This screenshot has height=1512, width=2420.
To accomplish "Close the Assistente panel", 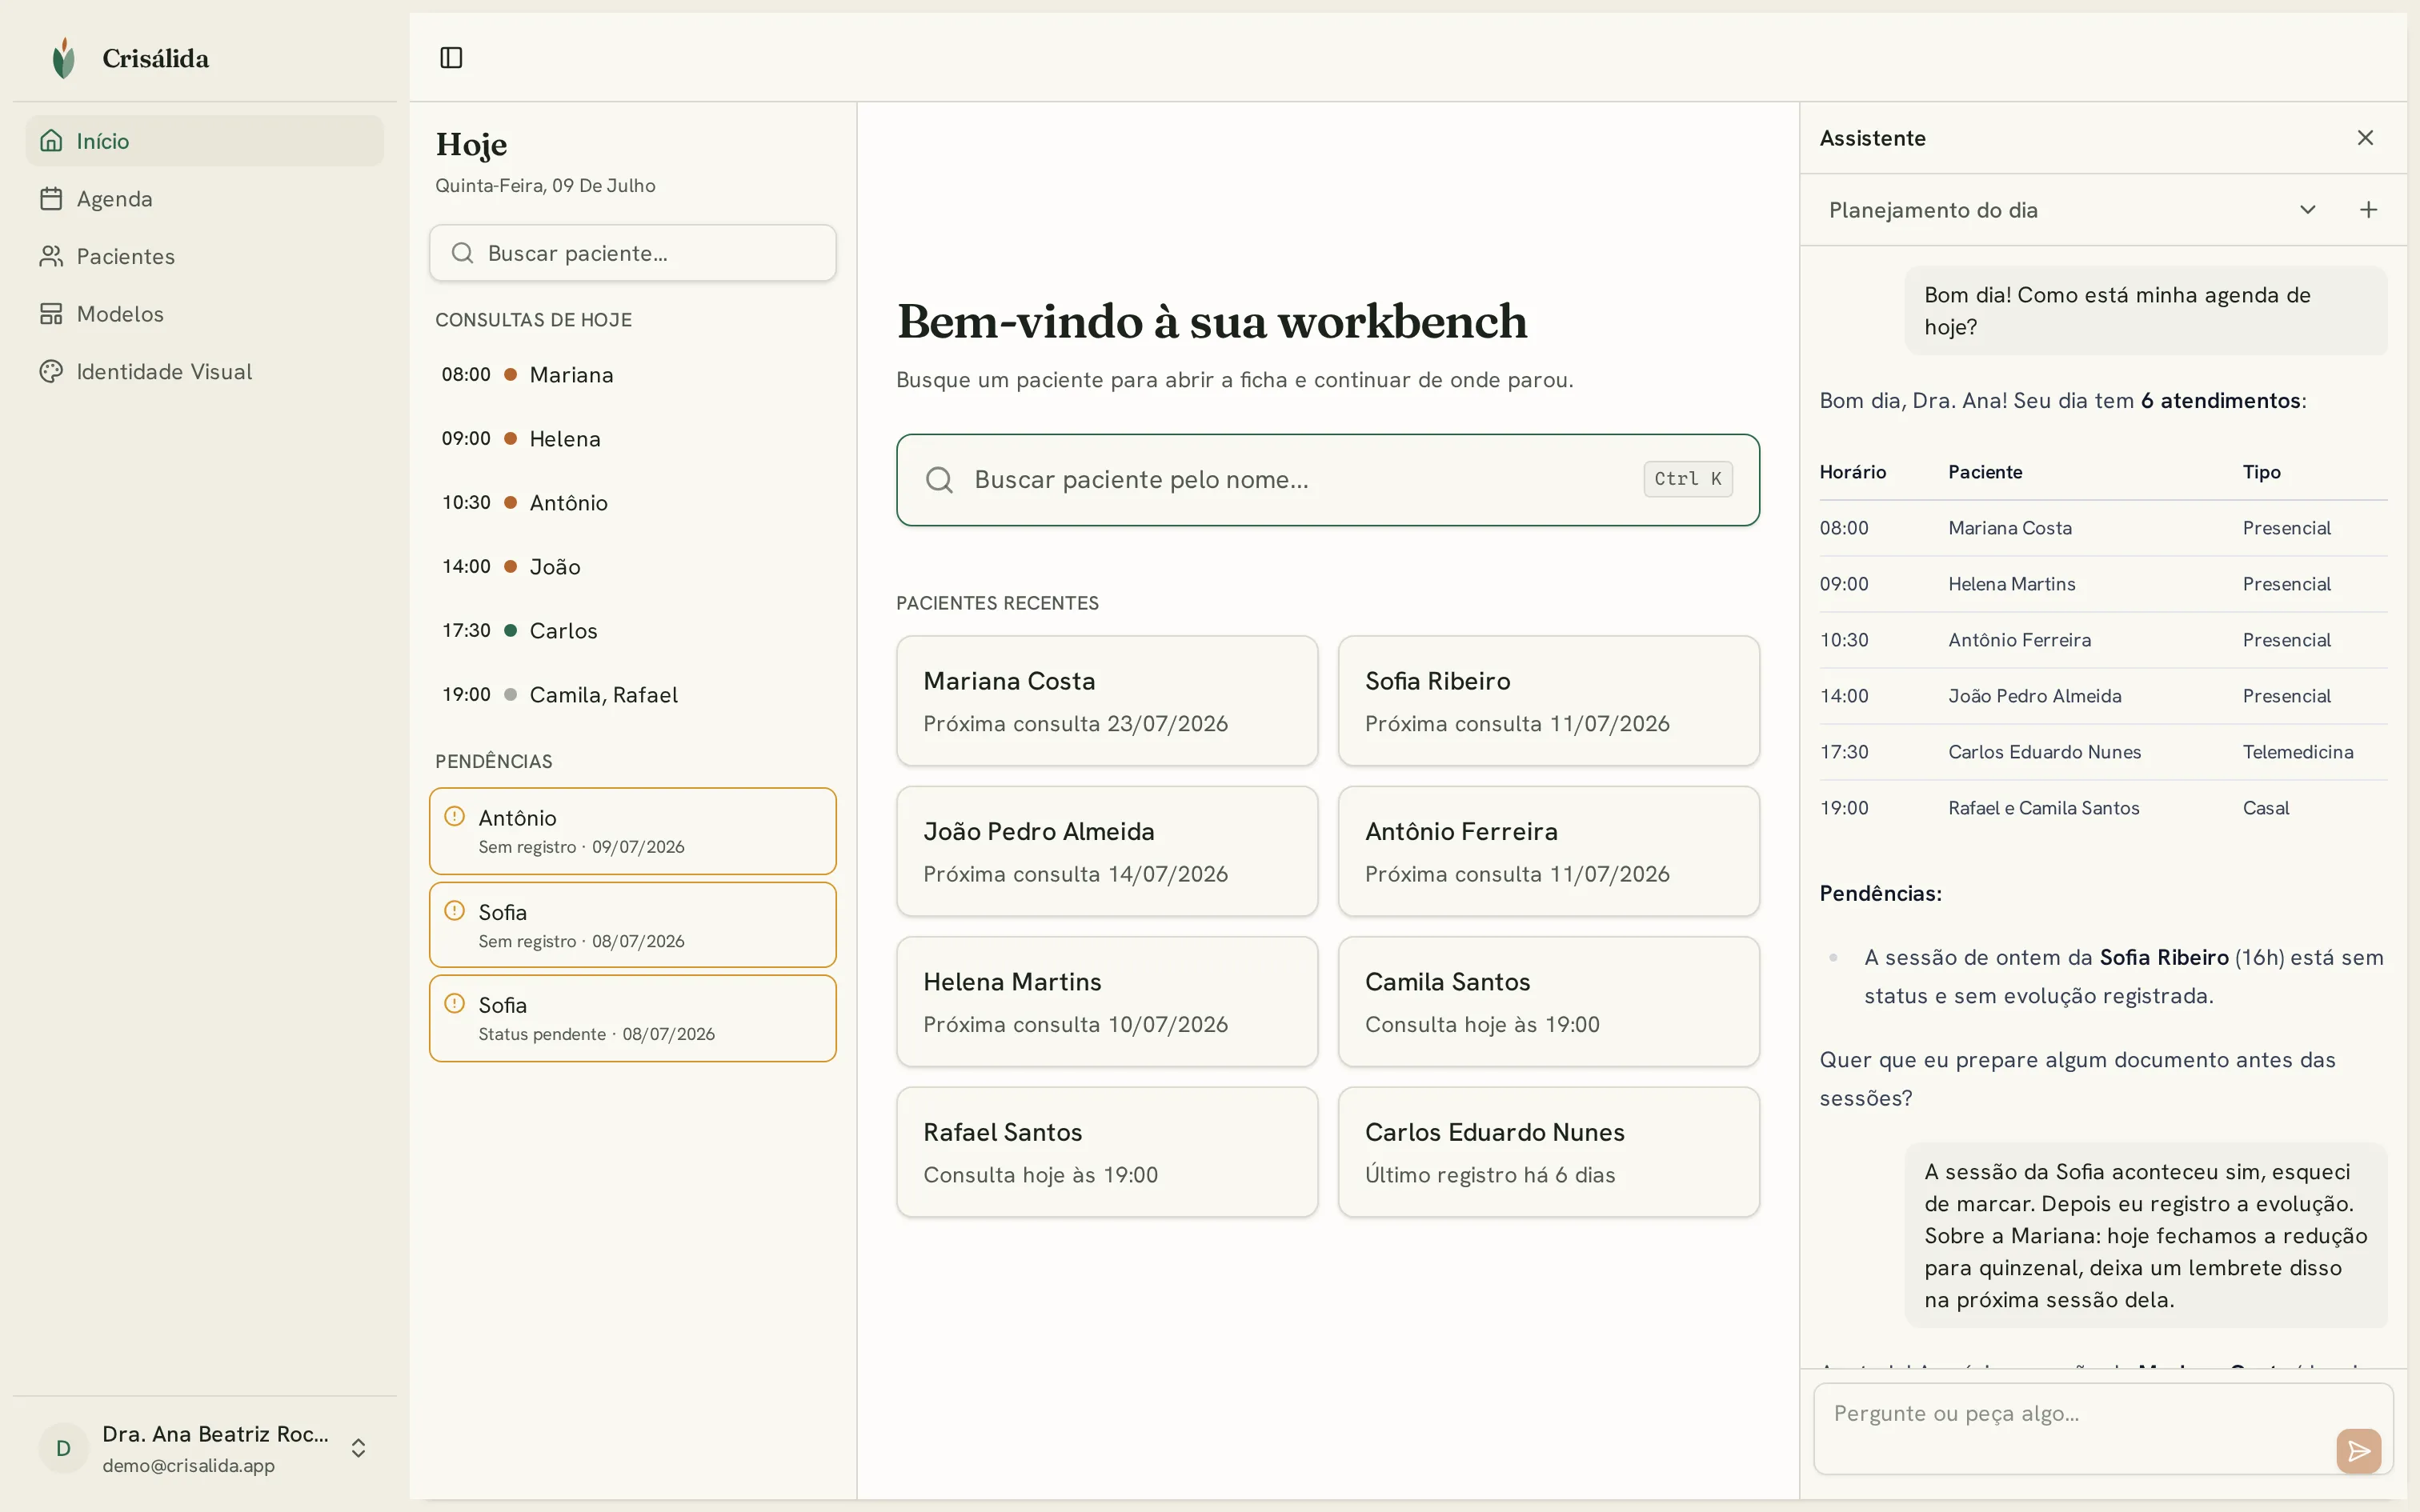I will (x=2365, y=138).
